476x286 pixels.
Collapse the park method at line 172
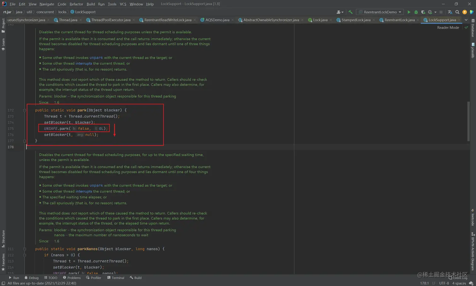(x=25, y=110)
